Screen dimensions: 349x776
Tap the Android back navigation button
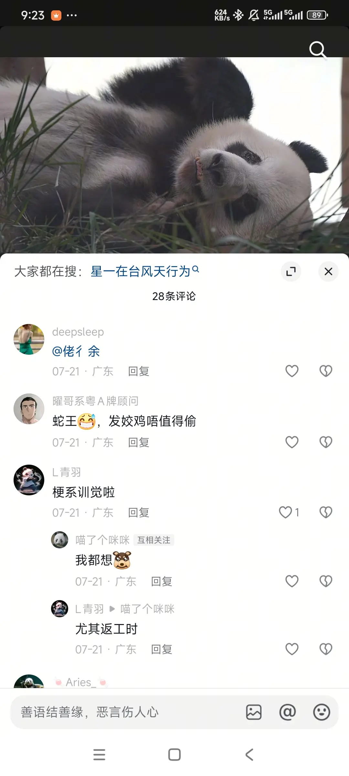(x=249, y=755)
